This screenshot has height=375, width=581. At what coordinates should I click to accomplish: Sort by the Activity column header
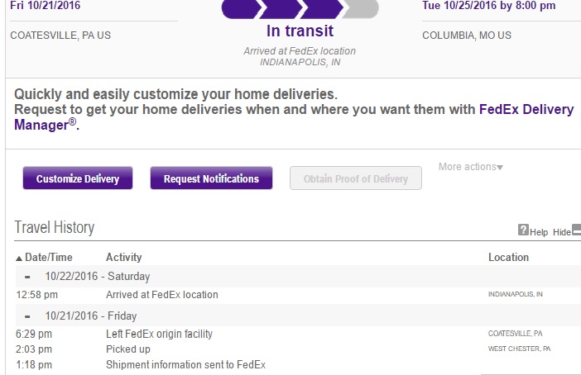[123, 258]
